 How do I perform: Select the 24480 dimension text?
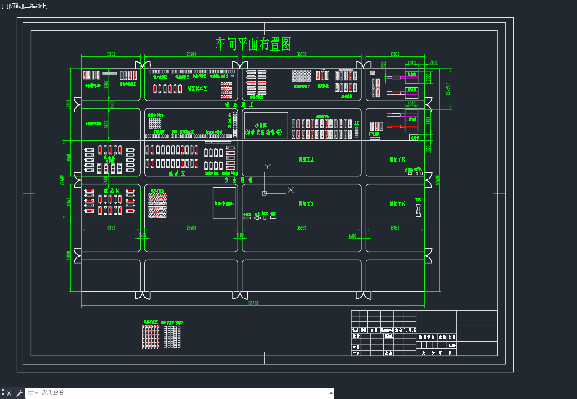tap(62, 180)
